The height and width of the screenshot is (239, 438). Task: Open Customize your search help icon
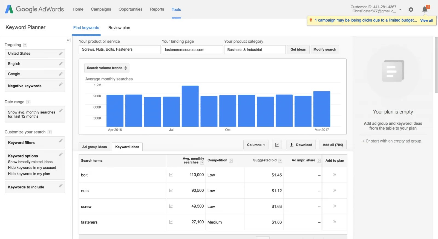[x=50, y=132]
